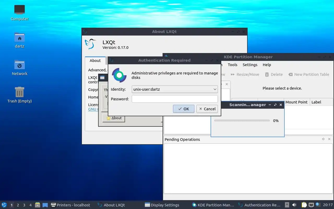Click the About LXQt window title bar
Screen dimensions: 334x209
(x=164, y=31)
